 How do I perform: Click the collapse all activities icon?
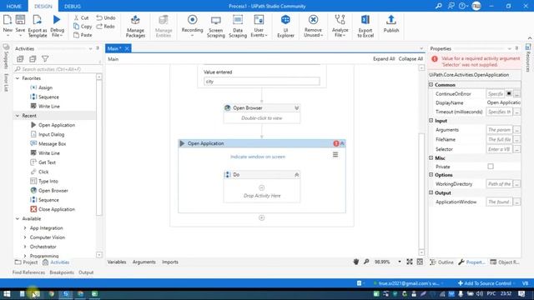(x=33, y=59)
